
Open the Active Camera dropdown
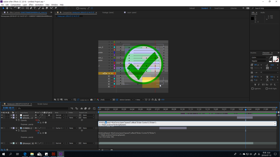pos(126,100)
